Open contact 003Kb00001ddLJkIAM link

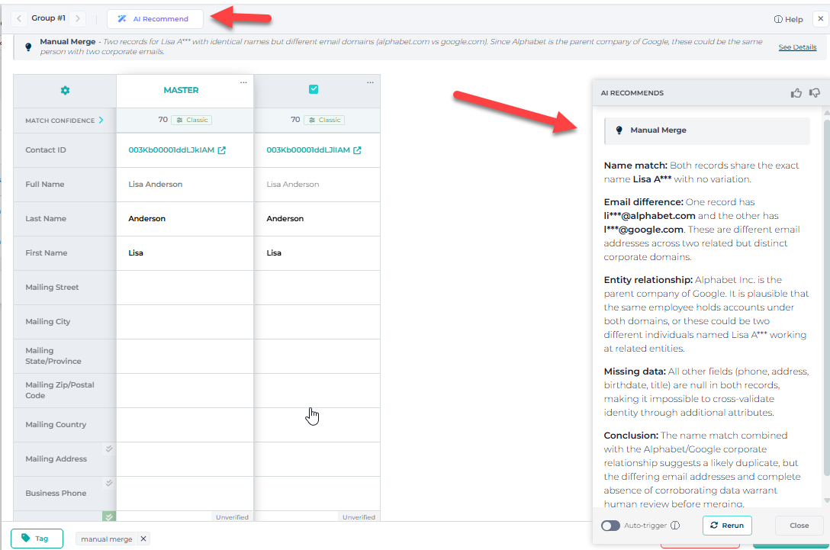[171, 150]
